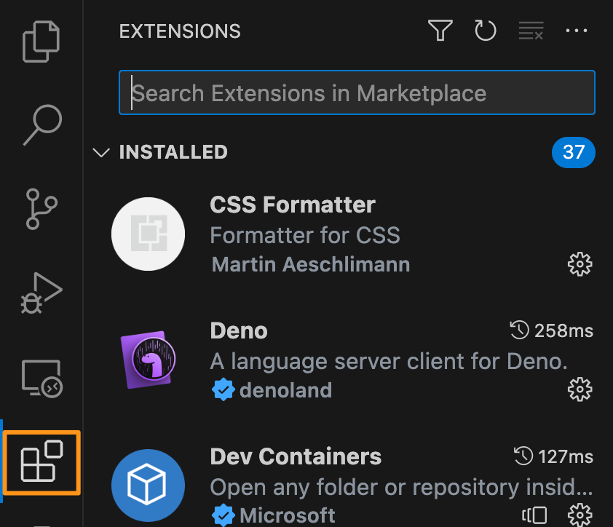Open manage gear for Deno extension
613x527 pixels.
(x=580, y=389)
